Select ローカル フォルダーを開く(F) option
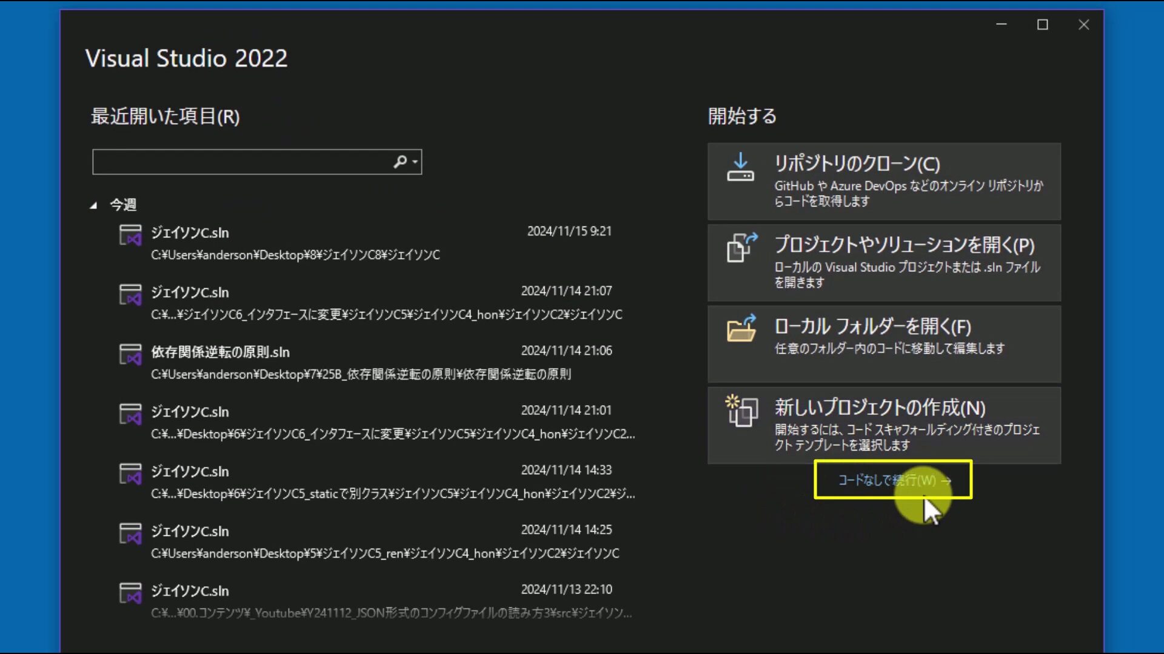Viewport: 1164px width, 654px height. (x=884, y=344)
